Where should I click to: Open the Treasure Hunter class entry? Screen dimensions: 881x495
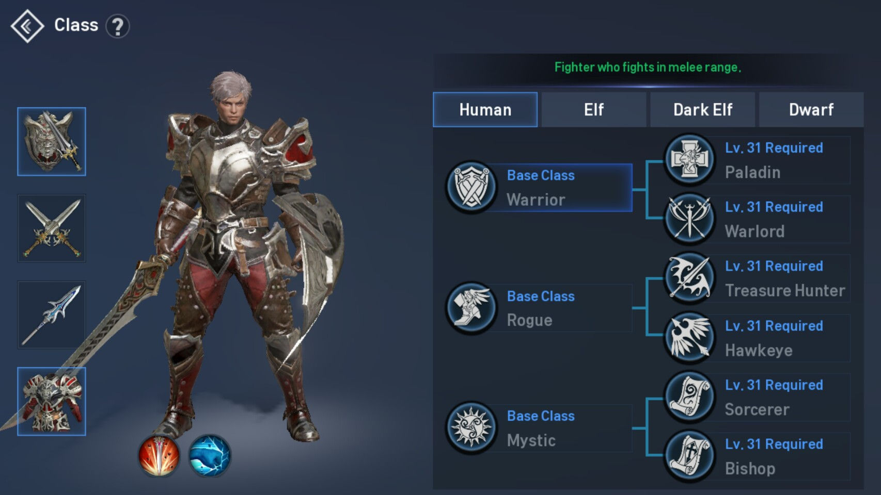(757, 278)
